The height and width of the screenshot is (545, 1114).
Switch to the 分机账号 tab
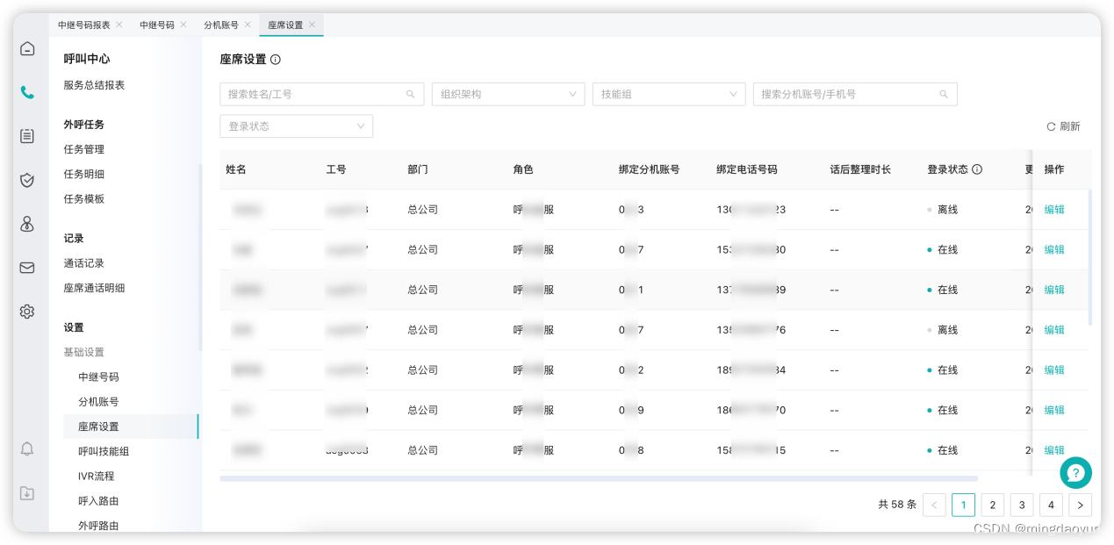pos(222,25)
